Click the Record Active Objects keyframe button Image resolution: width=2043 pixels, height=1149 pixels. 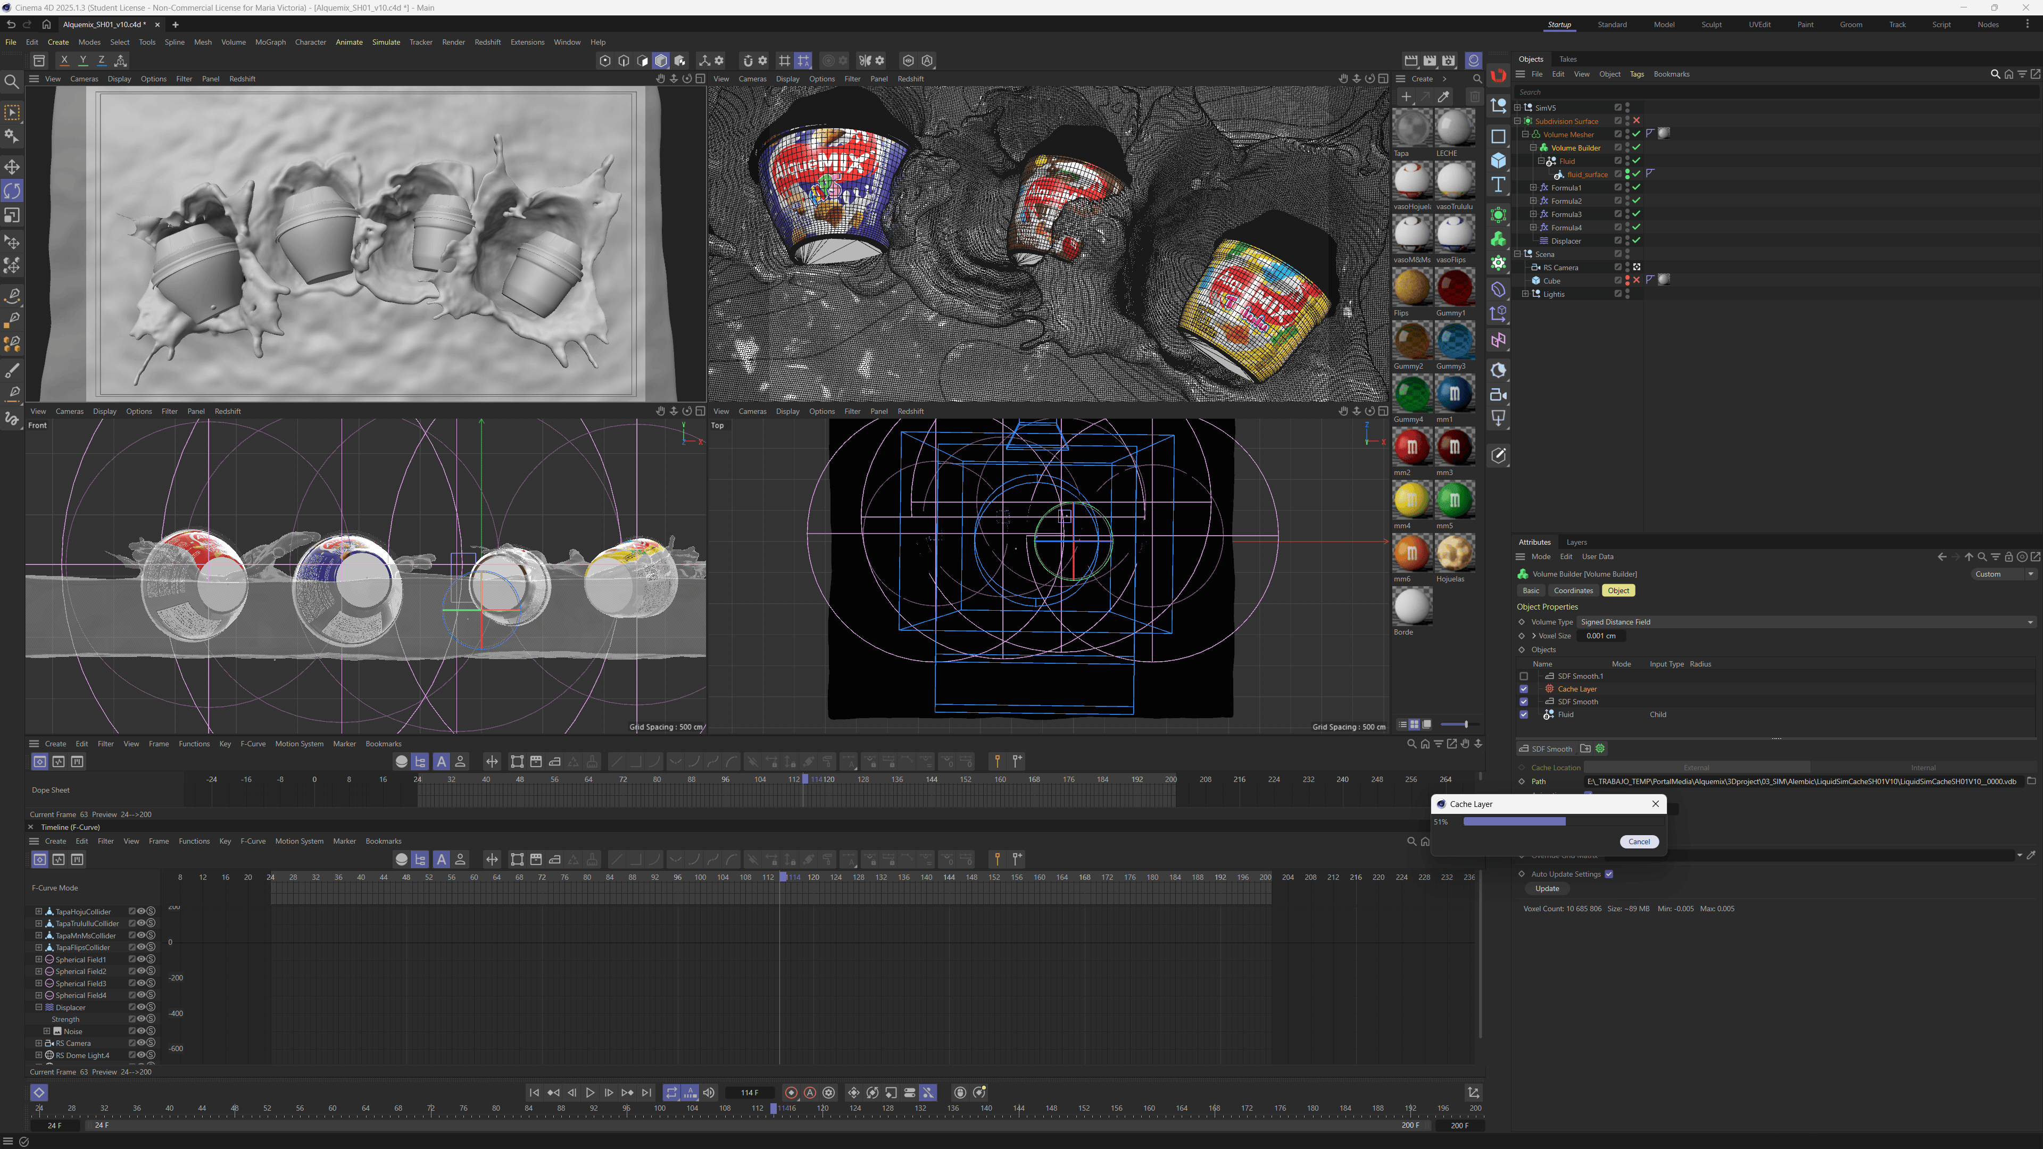[x=791, y=1093]
